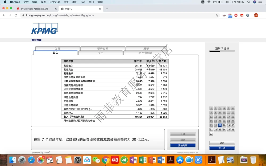Reload the mapTQ page
The image size is (266, 166).
tap(16, 15)
